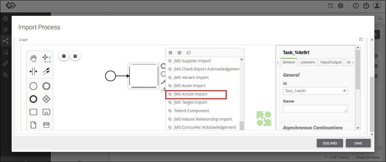Open the General properties tab

pyautogui.click(x=289, y=62)
